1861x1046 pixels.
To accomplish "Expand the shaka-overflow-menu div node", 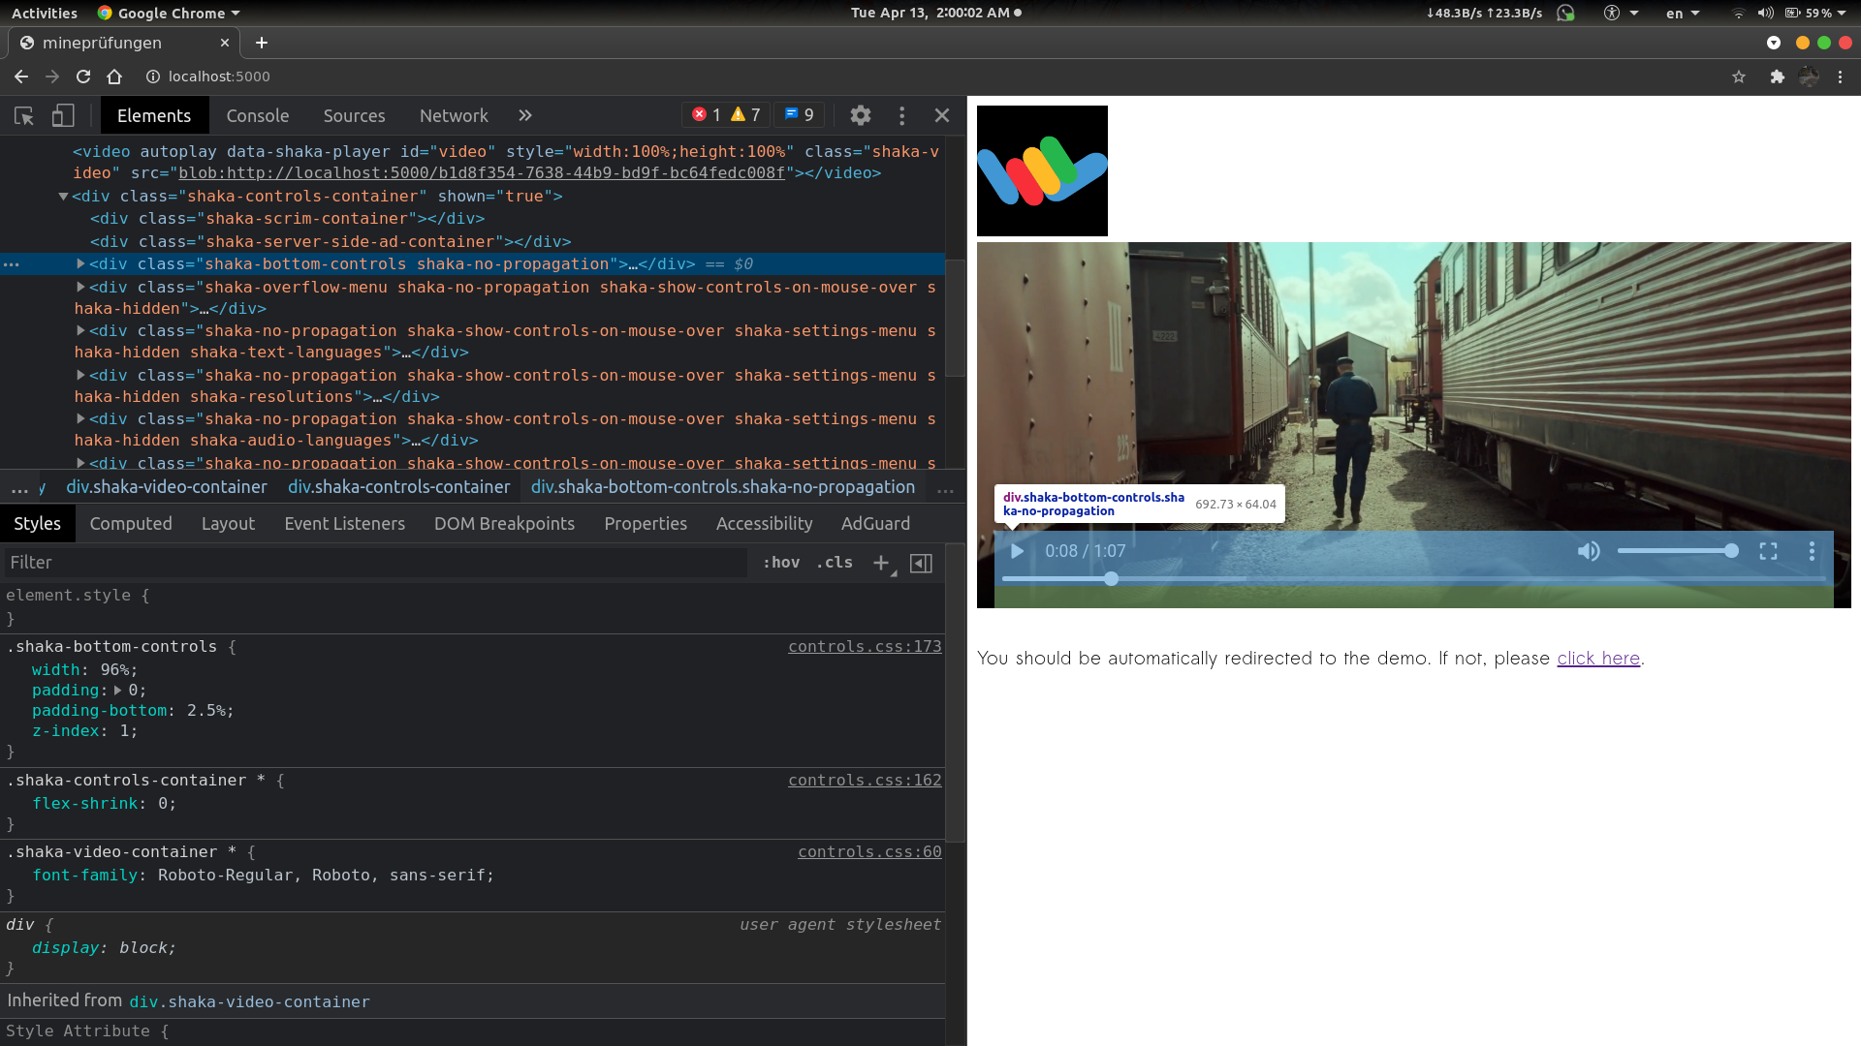I will click(x=80, y=287).
